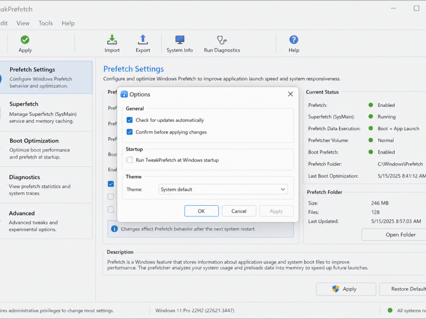The width and height of the screenshot is (426, 319).
Task: Open the Tools menu
Action: tap(45, 23)
